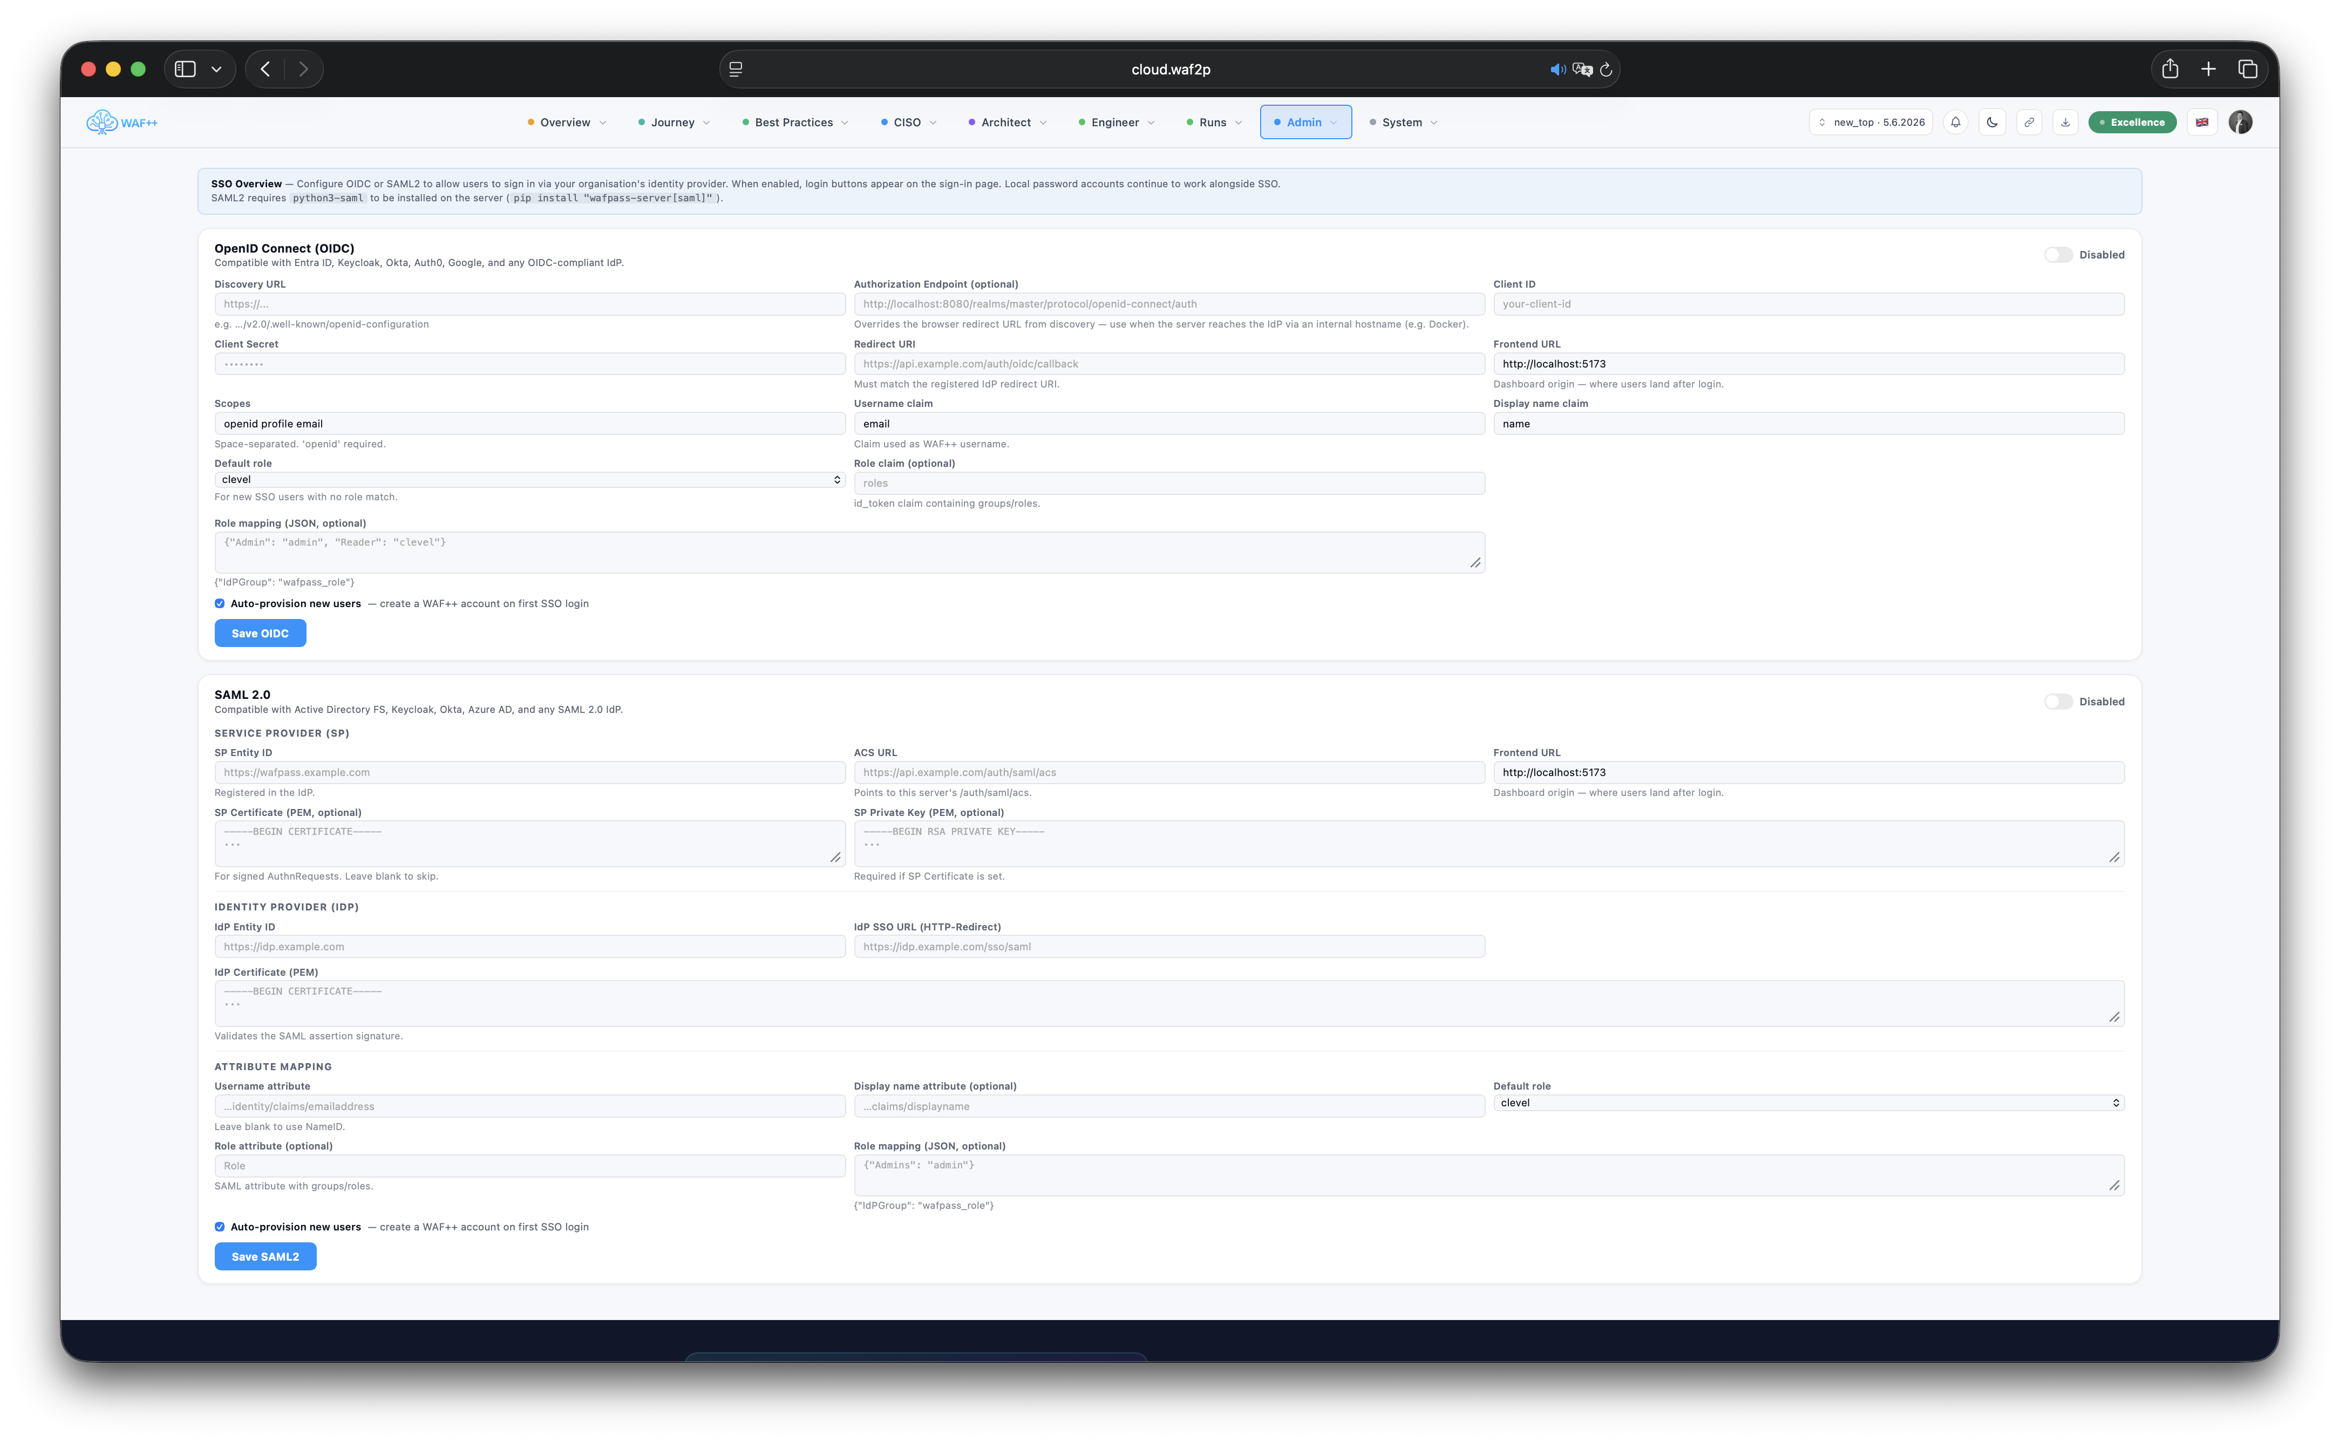Show the tab overview icon

[2248, 69]
